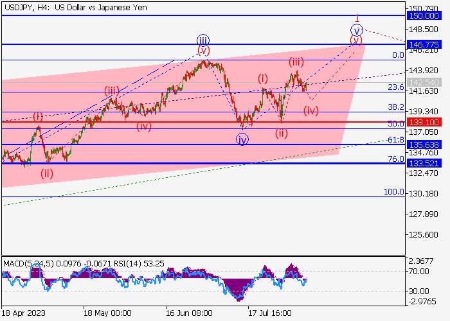
Task: Click the 143.920 price axis label
Action: tap(424, 71)
